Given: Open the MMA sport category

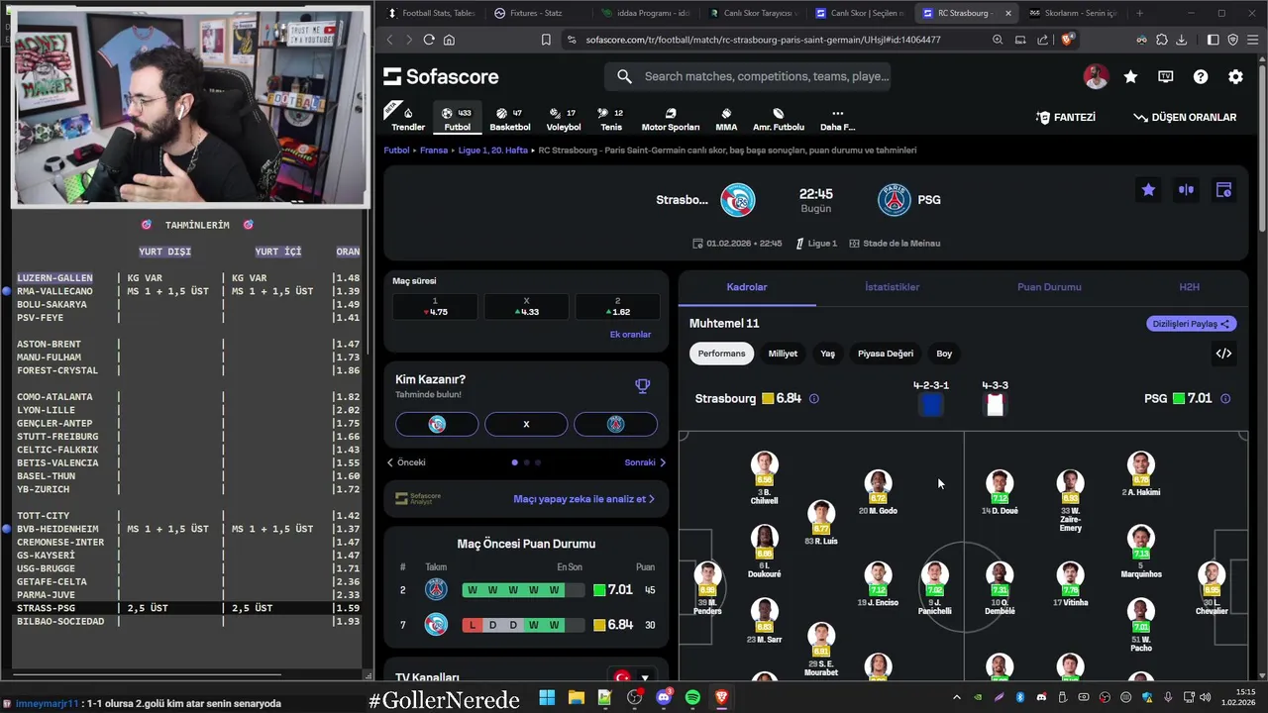Looking at the screenshot, I should pyautogui.click(x=726, y=119).
